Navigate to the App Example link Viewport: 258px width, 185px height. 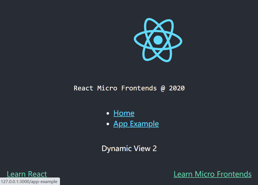(136, 124)
